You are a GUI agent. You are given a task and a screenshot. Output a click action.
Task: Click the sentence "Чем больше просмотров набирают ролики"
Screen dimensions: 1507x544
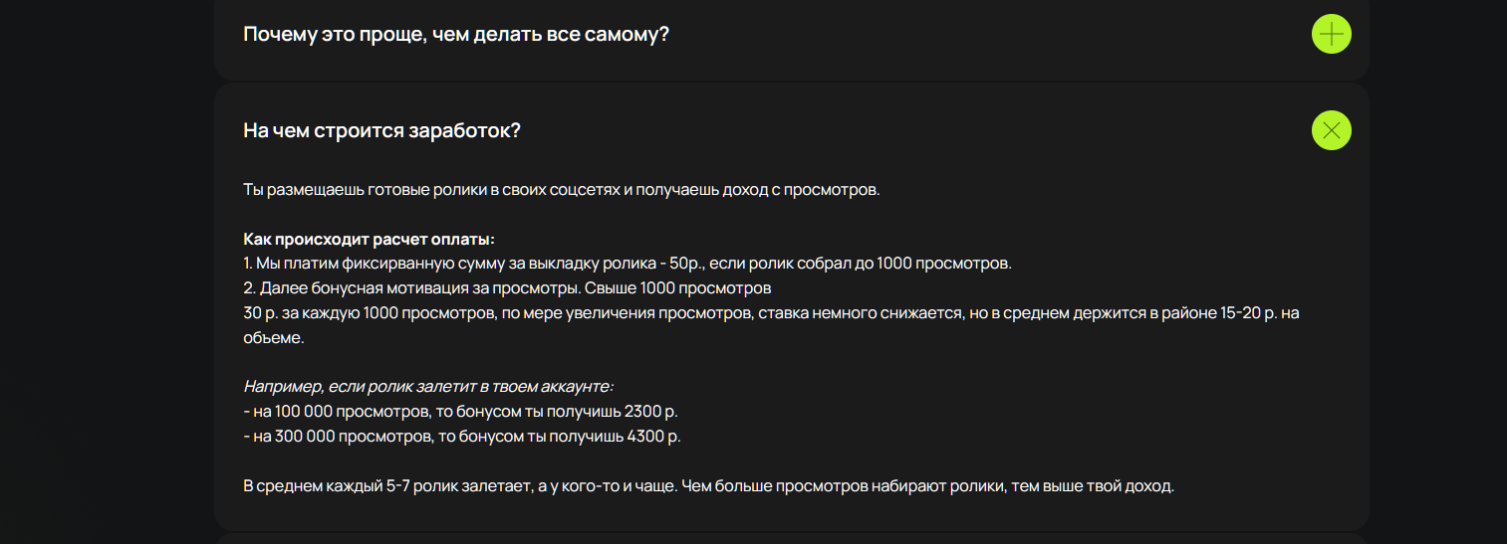tap(928, 487)
